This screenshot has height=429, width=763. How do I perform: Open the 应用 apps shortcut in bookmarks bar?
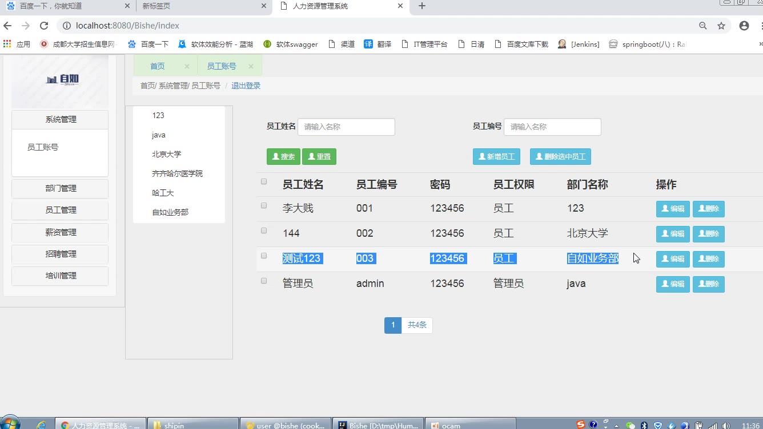pos(17,44)
